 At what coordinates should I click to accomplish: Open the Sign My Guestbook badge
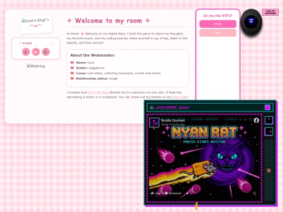(x=270, y=12)
